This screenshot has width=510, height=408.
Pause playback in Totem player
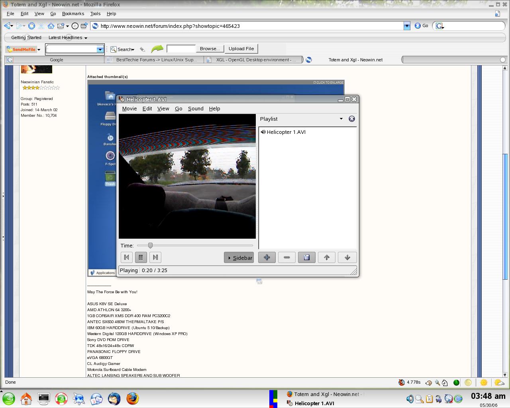point(141,257)
